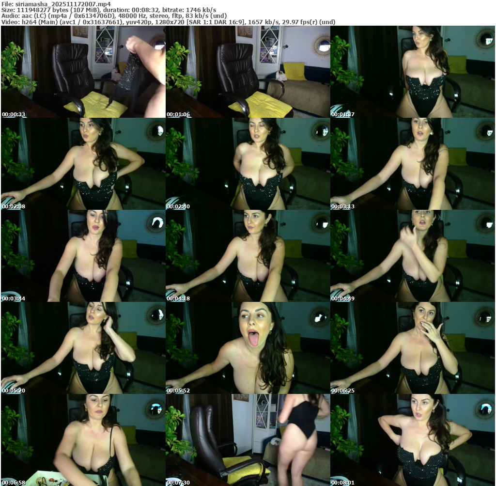Pick the thumbnail frame stamped 00:04:18

pos(248,256)
